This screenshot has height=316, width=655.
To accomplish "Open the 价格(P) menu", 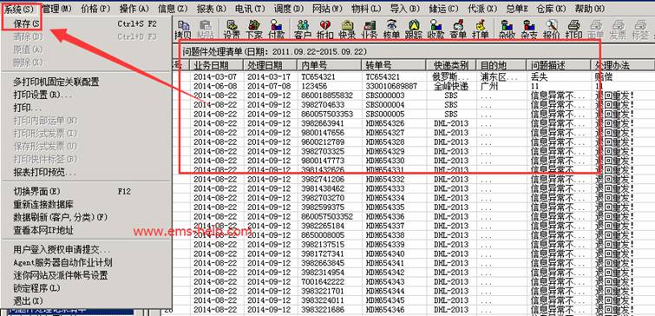I will pyautogui.click(x=95, y=8).
